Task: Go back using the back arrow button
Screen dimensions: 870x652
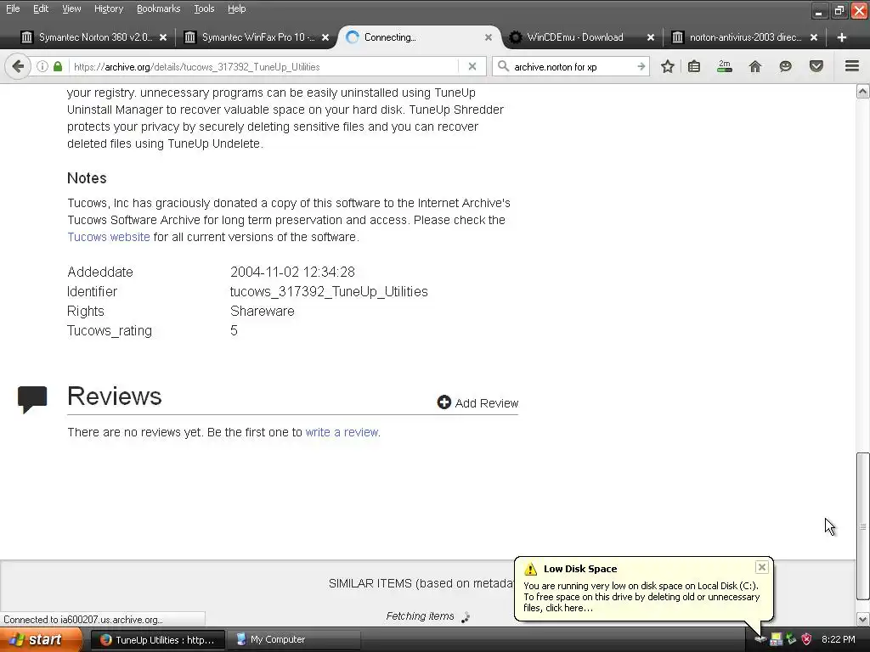Action: click(x=18, y=66)
